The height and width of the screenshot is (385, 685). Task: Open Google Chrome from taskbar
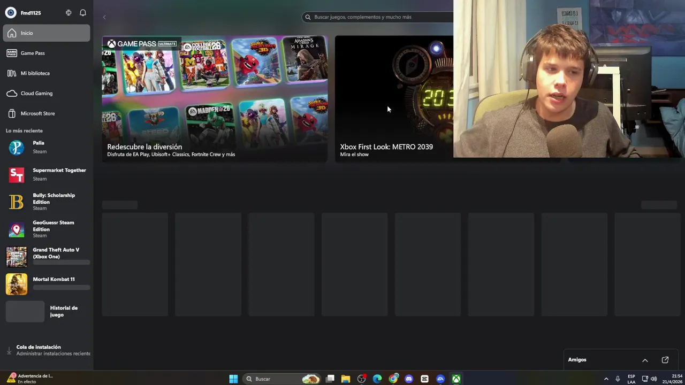pos(393,379)
